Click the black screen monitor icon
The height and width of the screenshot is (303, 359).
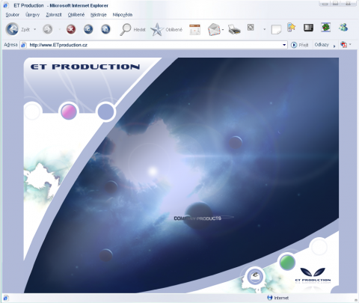308,28
